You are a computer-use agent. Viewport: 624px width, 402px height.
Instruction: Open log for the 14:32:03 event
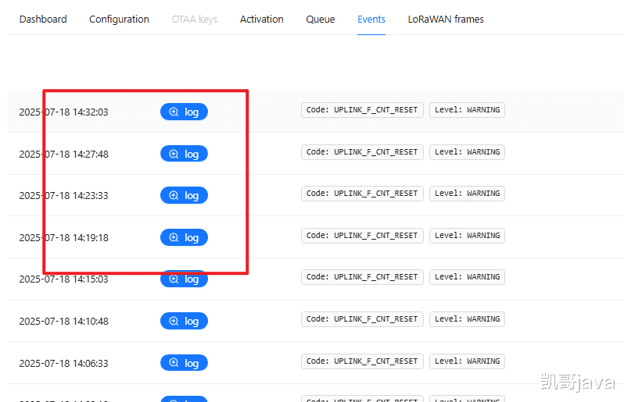coord(184,112)
